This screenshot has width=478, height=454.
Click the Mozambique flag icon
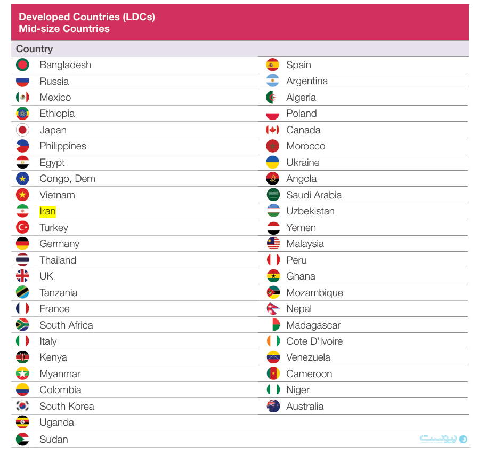pyautogui.click(x=273, y=292)
